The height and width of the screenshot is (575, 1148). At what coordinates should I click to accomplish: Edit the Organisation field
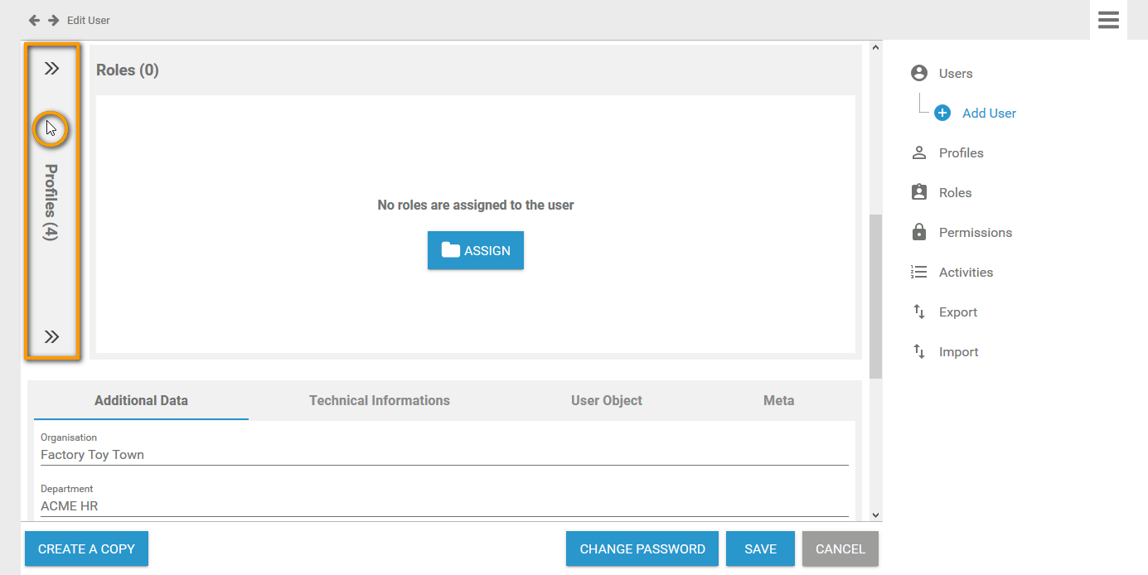444,455
